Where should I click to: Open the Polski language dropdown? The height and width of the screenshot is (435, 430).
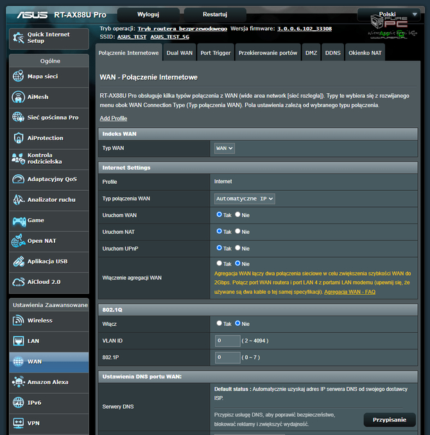pyautogui.click(x=389, y=14)
